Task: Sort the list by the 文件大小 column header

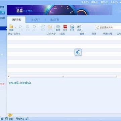Action: [51, 34]
